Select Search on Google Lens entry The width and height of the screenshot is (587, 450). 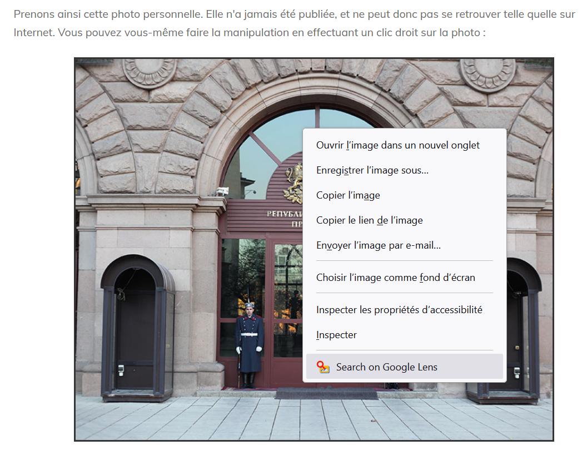tap(404, 367)
